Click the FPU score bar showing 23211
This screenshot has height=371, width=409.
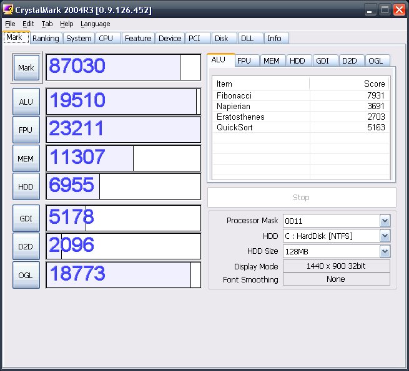124,130
